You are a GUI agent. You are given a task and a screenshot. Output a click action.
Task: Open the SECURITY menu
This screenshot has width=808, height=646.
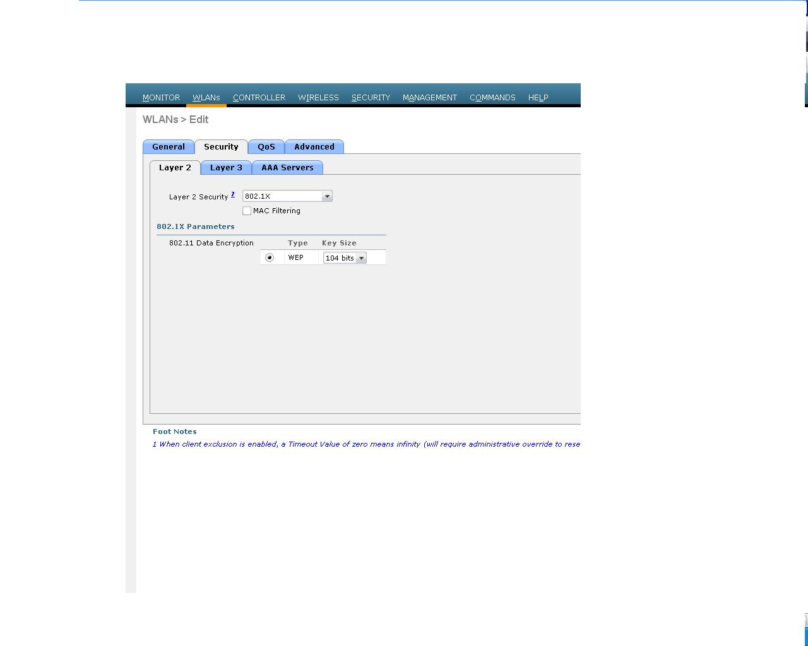click(x=371, y=98)
